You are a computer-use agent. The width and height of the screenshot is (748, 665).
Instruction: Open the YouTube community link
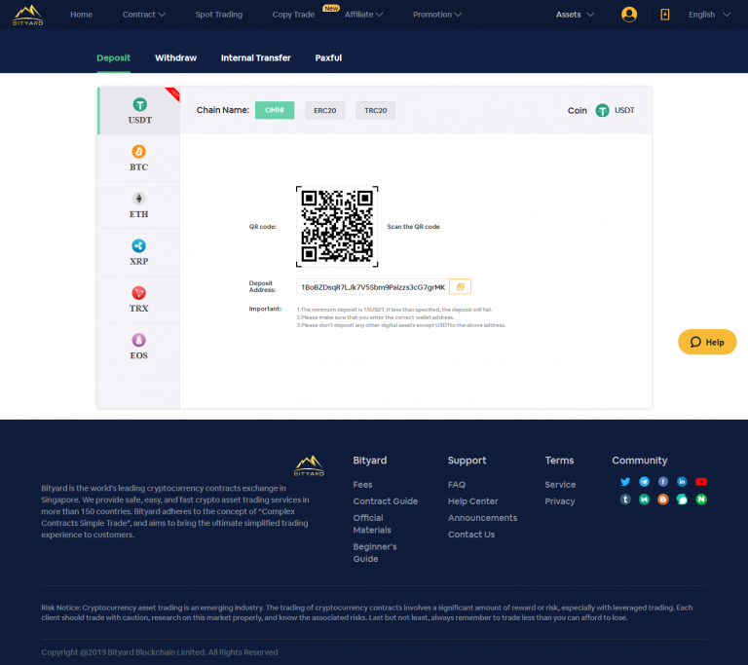click(x=701, y=481)
